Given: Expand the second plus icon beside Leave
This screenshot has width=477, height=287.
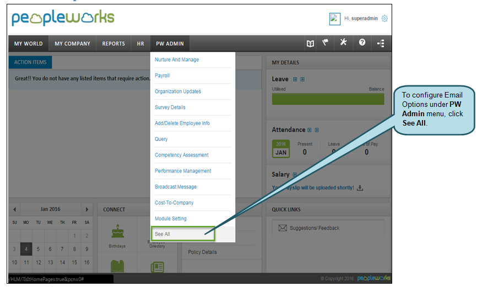Looking at the screenshot, I should click(302, 79).
